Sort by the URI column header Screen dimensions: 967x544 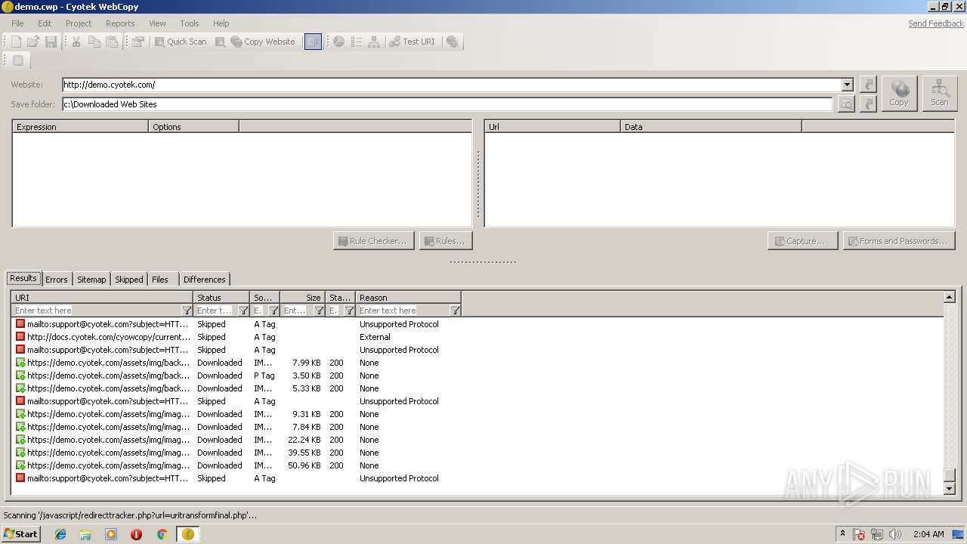[x=102, y=298]
